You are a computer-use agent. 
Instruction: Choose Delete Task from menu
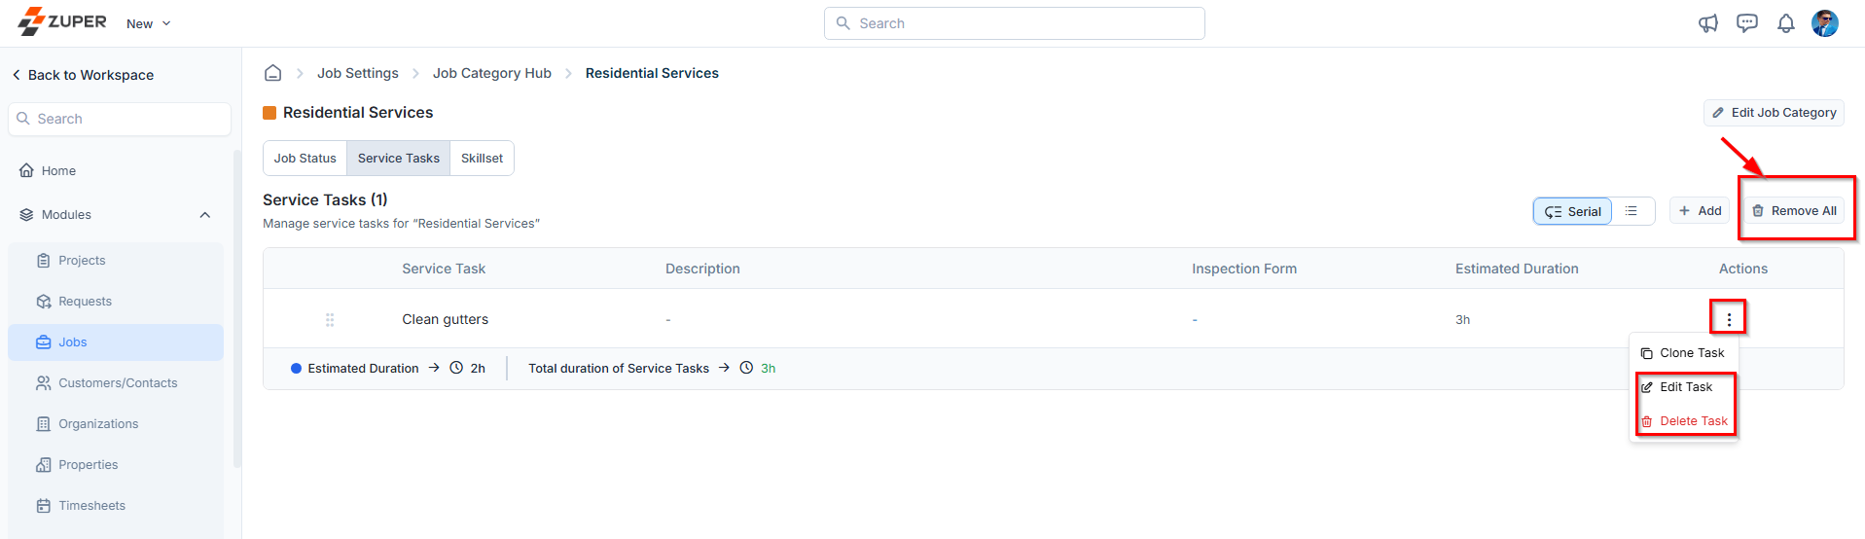[x=1683, y=421]
